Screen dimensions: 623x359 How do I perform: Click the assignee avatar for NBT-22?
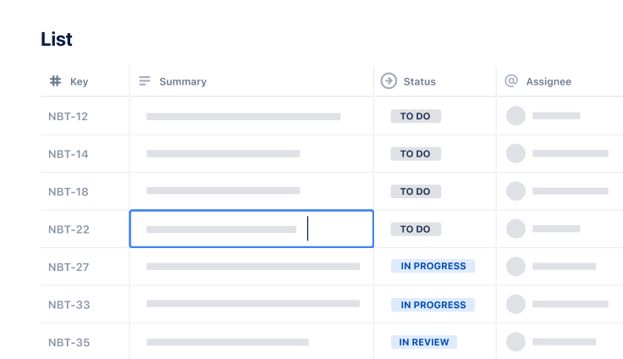(515, 229)
